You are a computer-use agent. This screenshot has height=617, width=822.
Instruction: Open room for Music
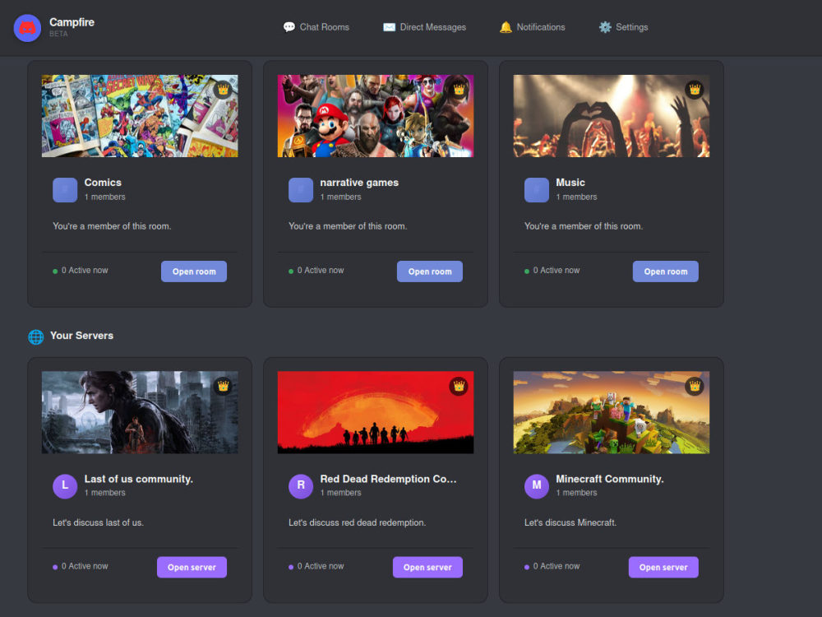(x=666, y=271)
